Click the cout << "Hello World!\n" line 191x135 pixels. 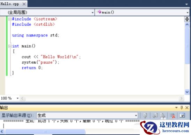(51, 57)
